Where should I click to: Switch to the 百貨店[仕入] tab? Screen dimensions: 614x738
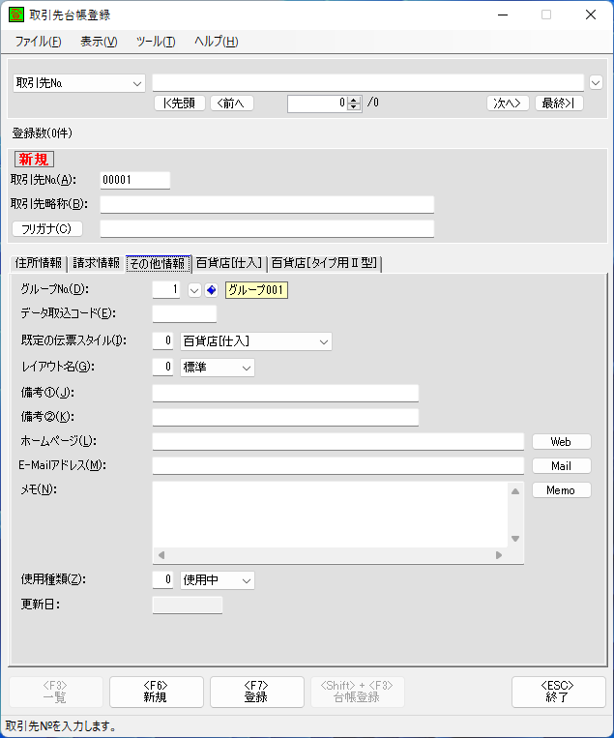point(229,263)
